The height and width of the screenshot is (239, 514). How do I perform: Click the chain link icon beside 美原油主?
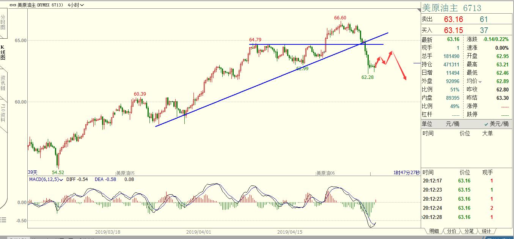click(13, 5)
